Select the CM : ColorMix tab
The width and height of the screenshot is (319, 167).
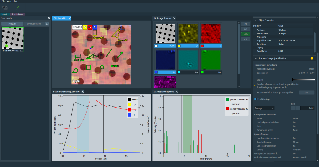pyautogui.click(x=60, y=18)
